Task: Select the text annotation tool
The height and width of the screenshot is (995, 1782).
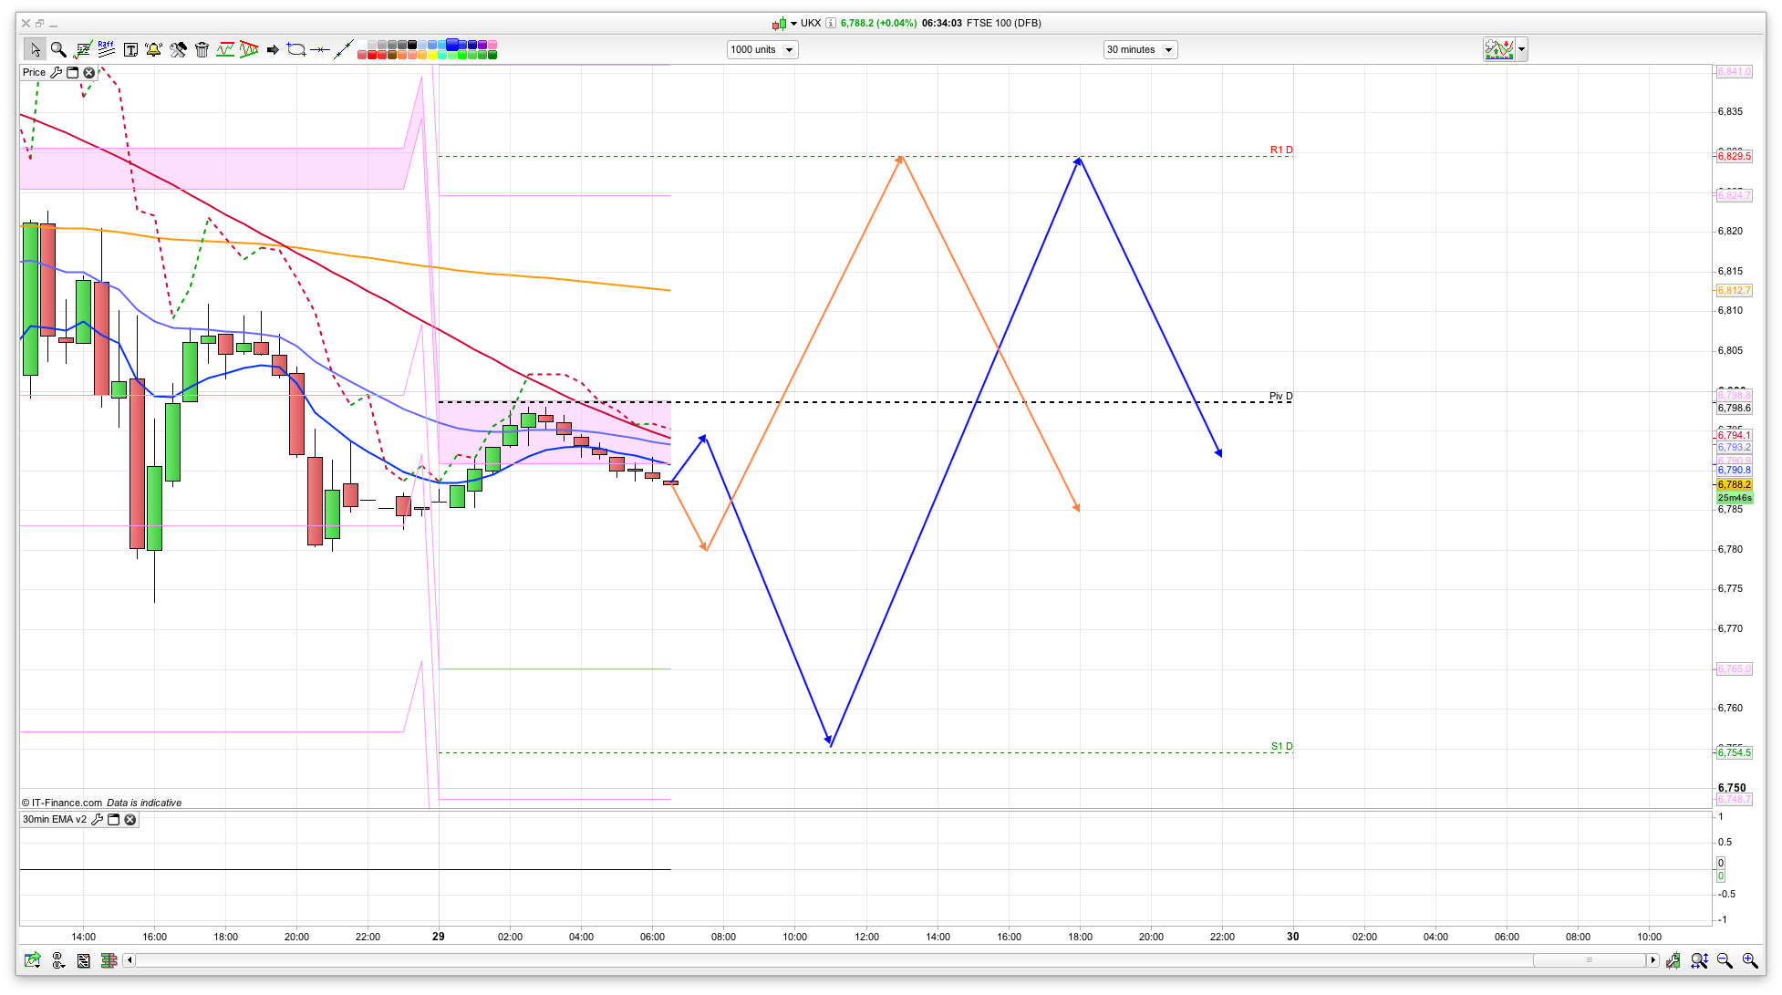Action: [x=130, y=49]
